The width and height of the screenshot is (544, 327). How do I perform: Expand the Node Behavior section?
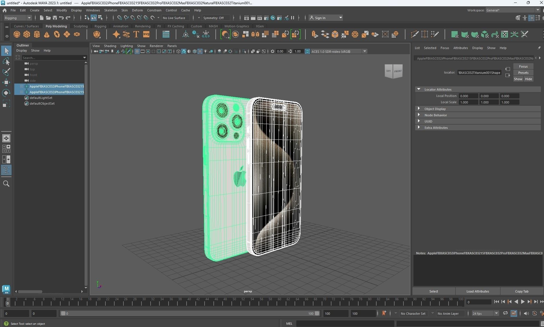(478, 115)
